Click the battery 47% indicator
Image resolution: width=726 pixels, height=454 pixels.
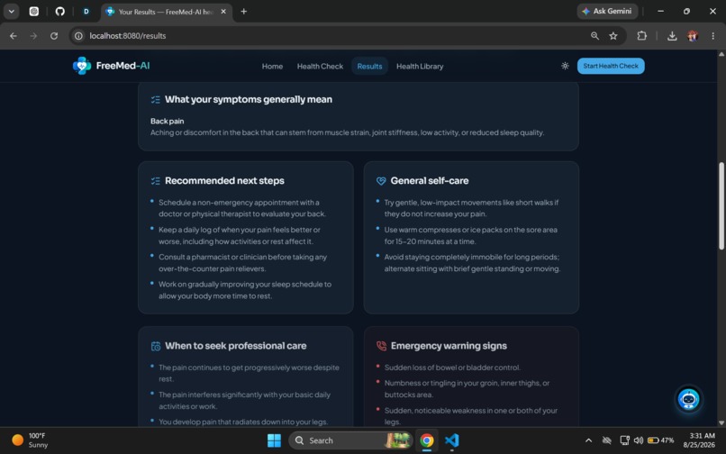(x=661, y=440)
